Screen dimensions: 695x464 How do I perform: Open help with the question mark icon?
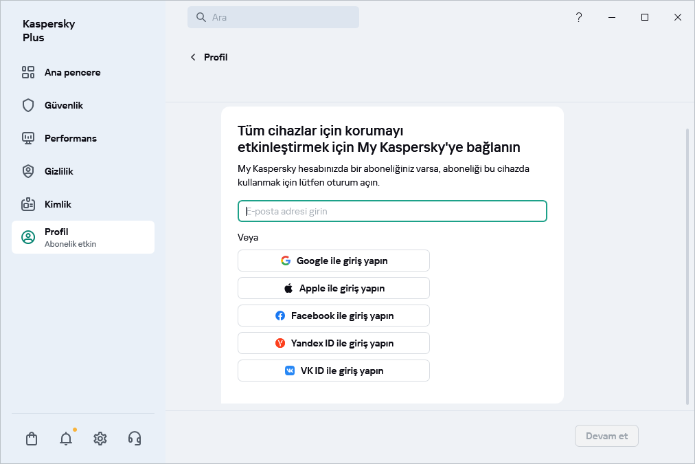coord(579,17)
